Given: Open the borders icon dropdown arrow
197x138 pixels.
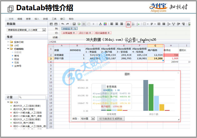Looking at the screenshot, I should click(x=148, y=24).
